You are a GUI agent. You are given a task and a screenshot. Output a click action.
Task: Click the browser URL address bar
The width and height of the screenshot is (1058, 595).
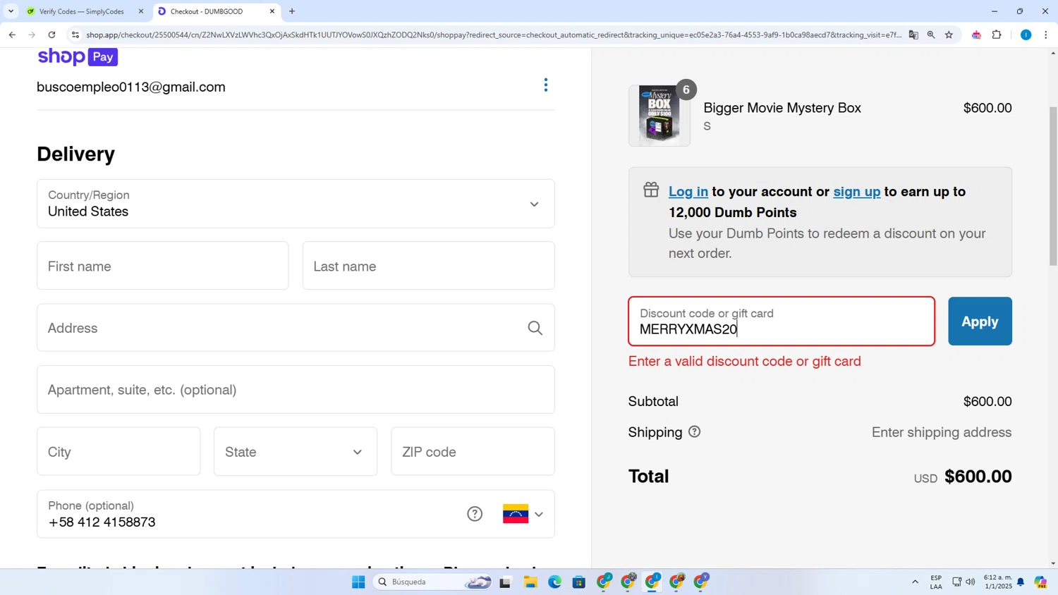(494, 35)
